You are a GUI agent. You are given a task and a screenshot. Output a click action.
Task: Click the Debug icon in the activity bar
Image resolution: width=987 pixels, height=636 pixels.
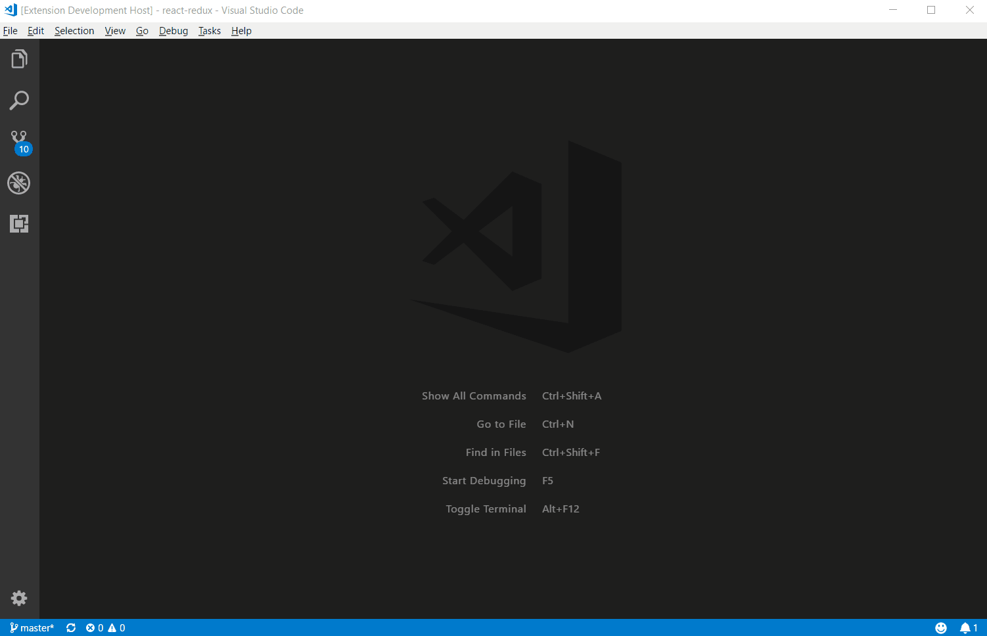click(19, 183)
